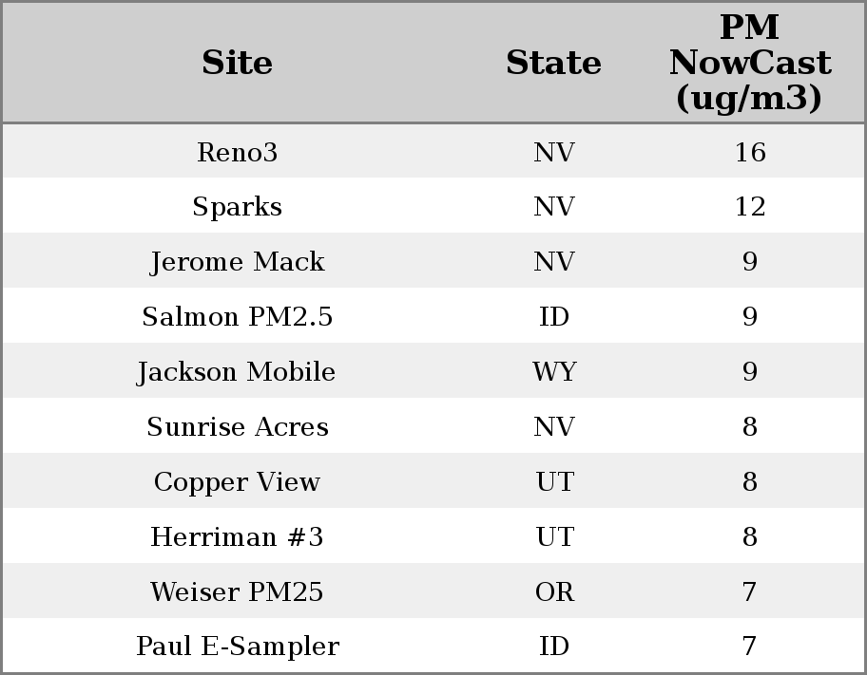Click the Herriman #3 site name
Image resolution: width=867 pixels, height=675 pixels.
(x=237, y=537)
